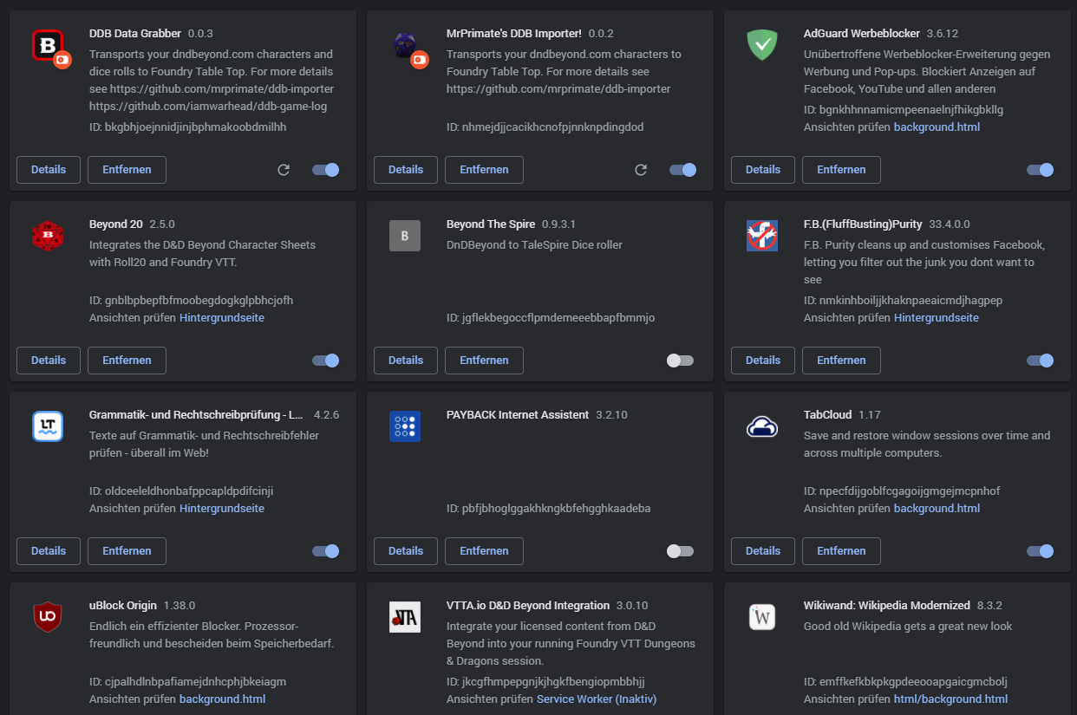Disable F.B. Purity extension switch

click(x=1041, y=361)
